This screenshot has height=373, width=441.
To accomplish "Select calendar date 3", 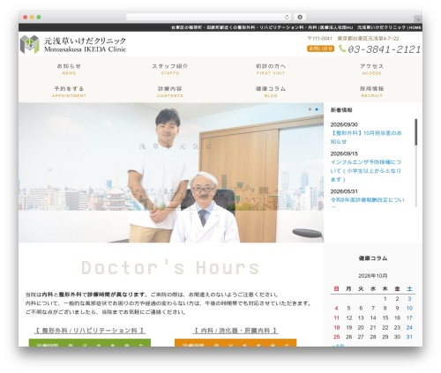I will (x=409, y=299).
